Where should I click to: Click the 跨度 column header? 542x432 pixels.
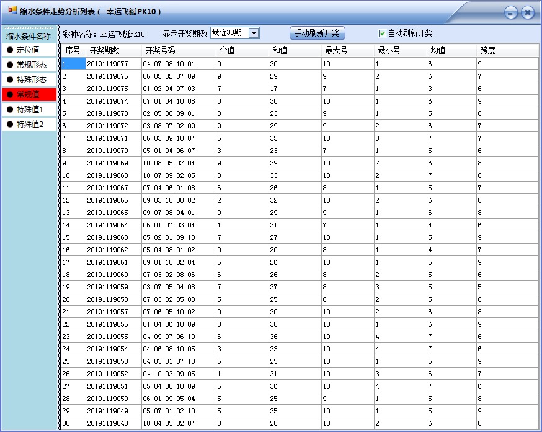coord(488,51)
